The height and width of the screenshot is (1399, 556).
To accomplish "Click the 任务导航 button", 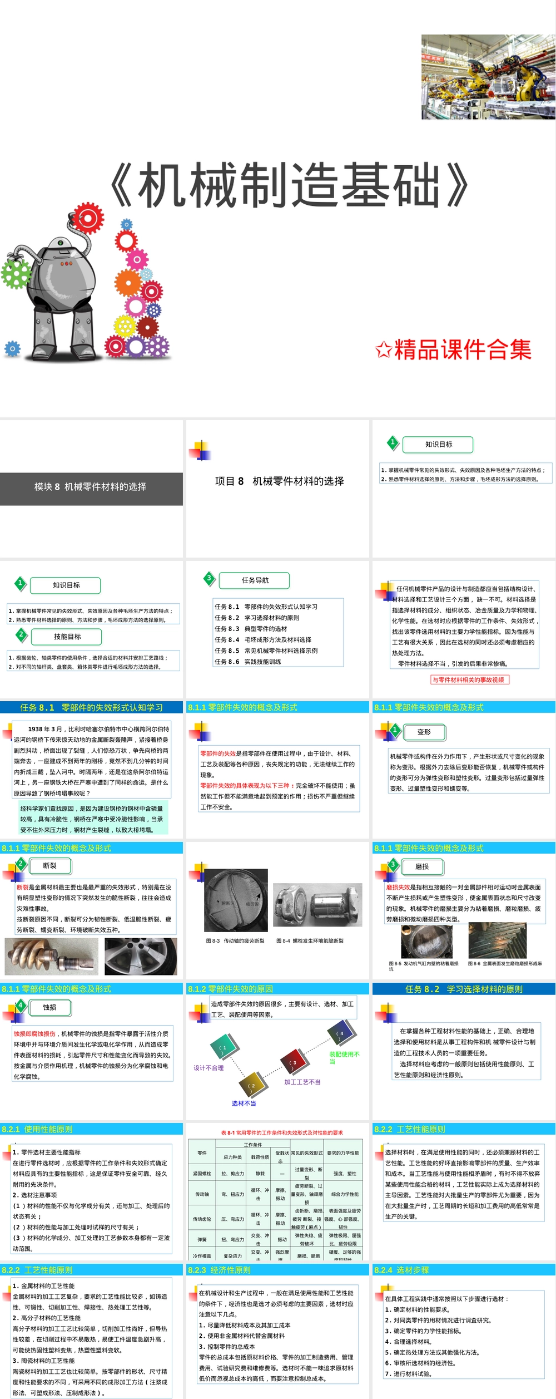I will click(255, 580).
